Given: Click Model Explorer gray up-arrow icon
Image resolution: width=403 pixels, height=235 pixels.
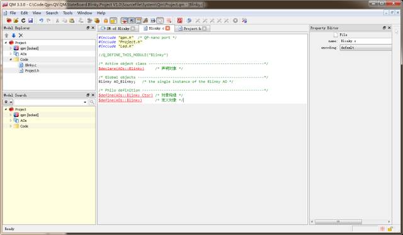Looking at the screenshot, I should tap(7, 35).
